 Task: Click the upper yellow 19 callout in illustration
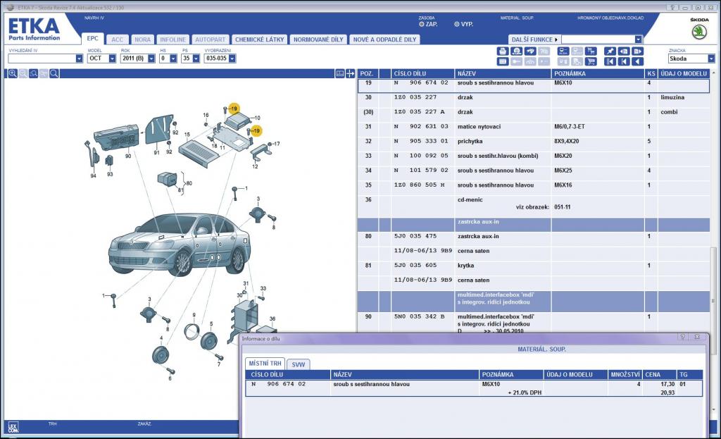click(x=234, y=109)
